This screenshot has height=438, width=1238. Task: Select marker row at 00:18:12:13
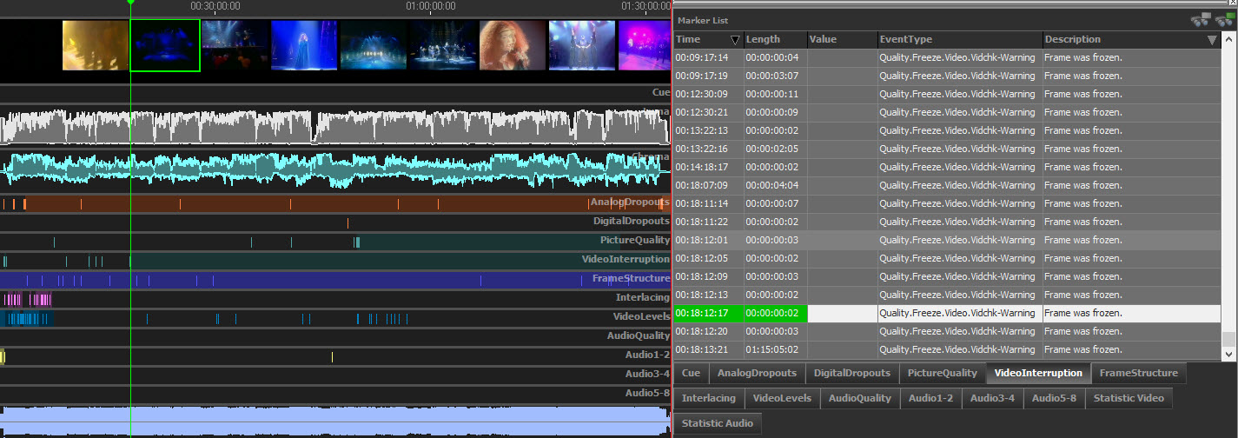(948, 295)
